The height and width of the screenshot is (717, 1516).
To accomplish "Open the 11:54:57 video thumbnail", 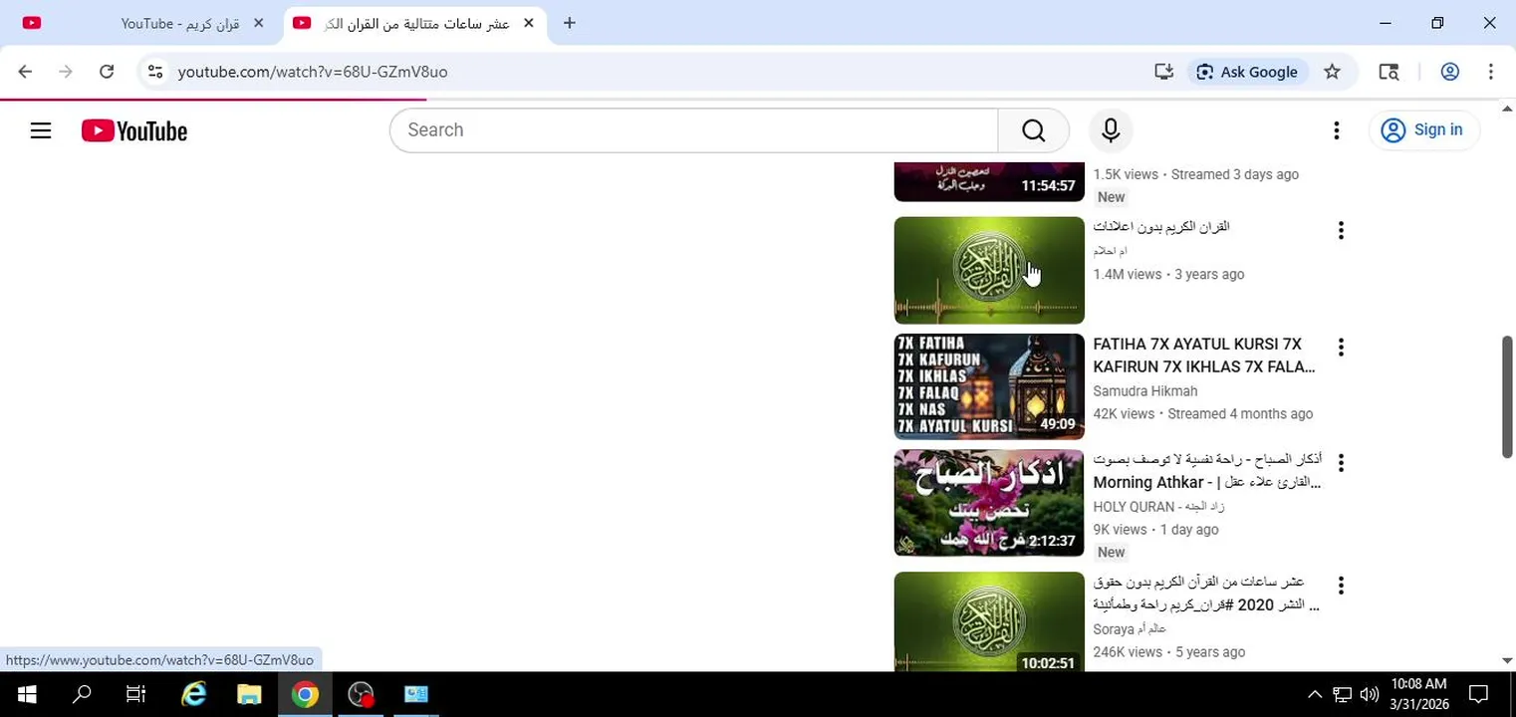I will [989, 181].
